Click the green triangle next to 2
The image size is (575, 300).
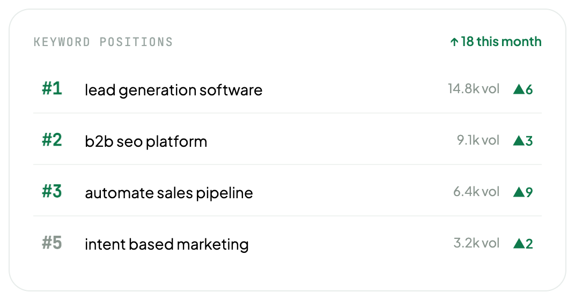point(519,243)
